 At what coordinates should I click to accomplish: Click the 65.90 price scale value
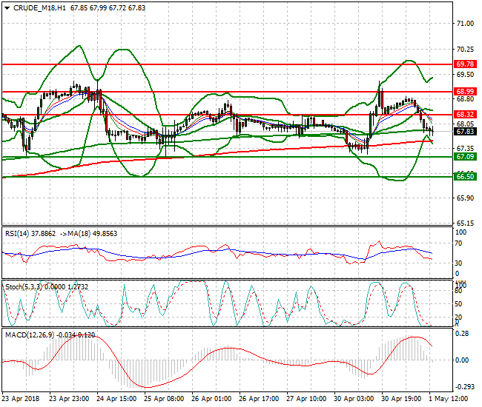pyautogui.click(x=465, y=198)
